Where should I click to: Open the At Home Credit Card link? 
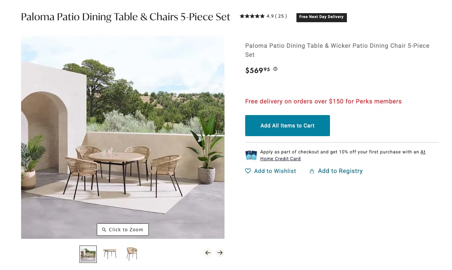(281, 159)
